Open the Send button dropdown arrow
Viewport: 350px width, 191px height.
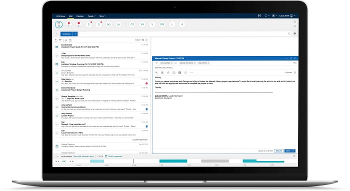click(294, 151)
